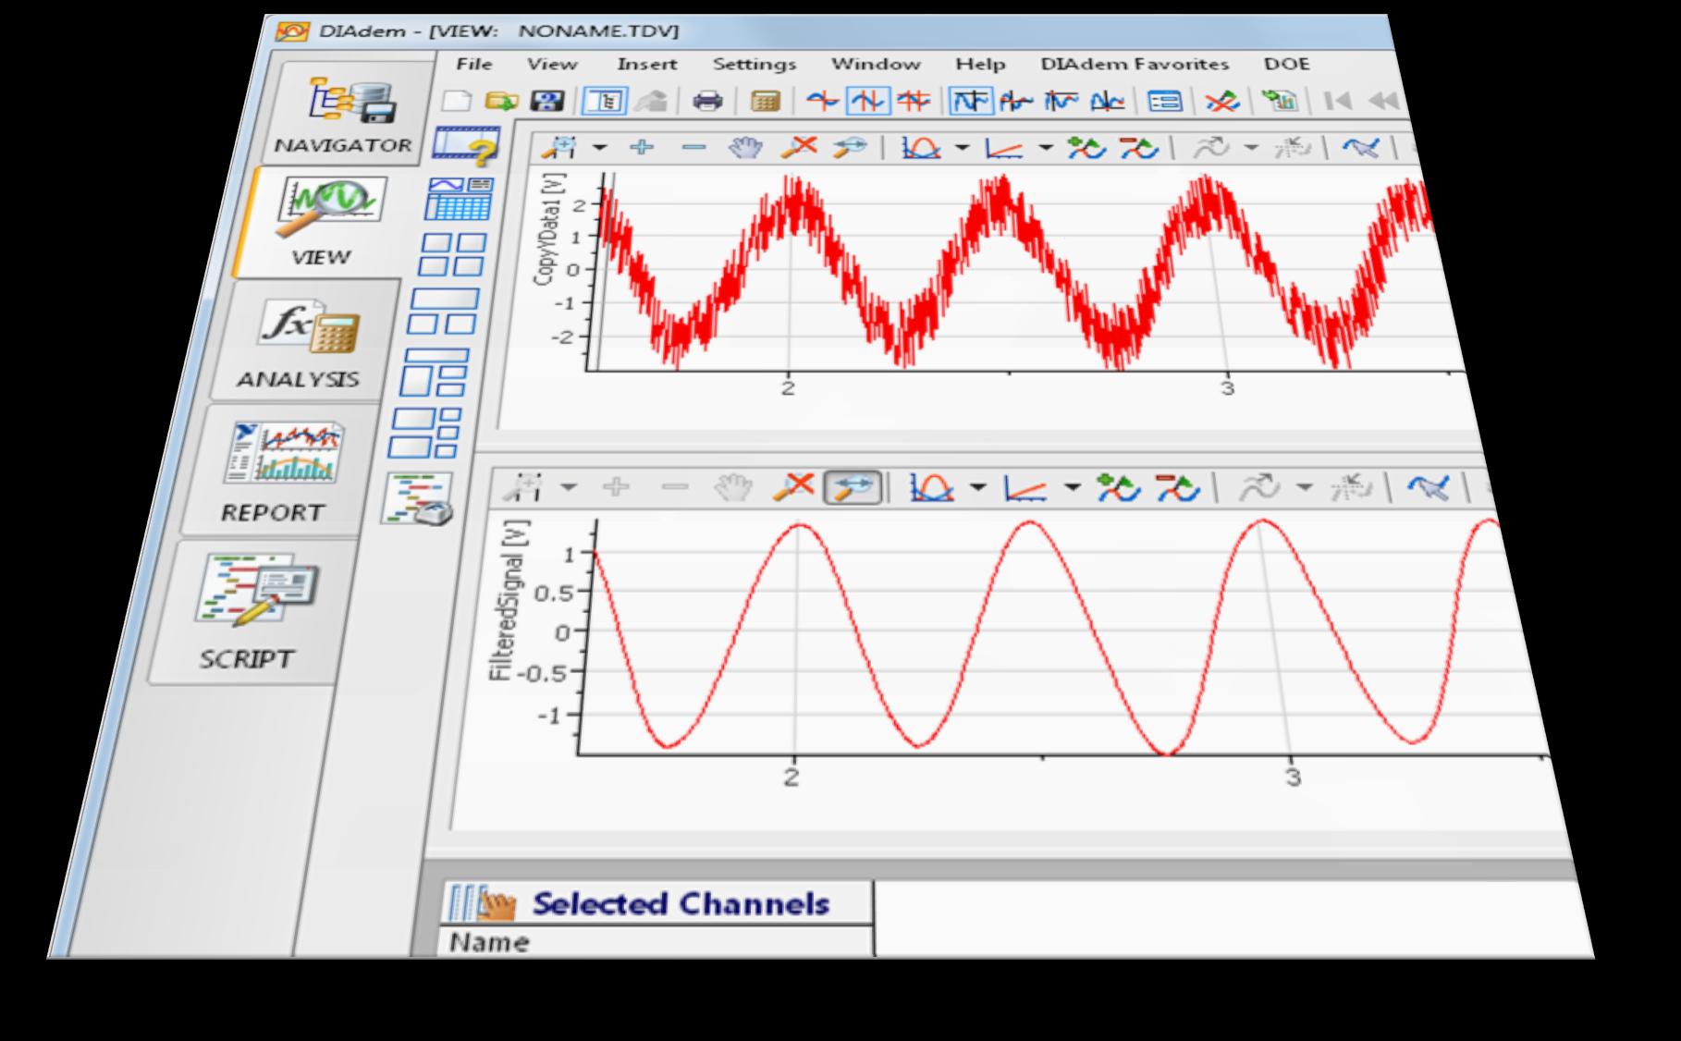Choose the four-area grid layout icon
1681x1041 pixels.
tap(451, 254)
